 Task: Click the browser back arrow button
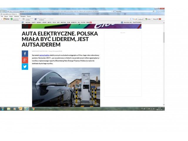(2, 11)
